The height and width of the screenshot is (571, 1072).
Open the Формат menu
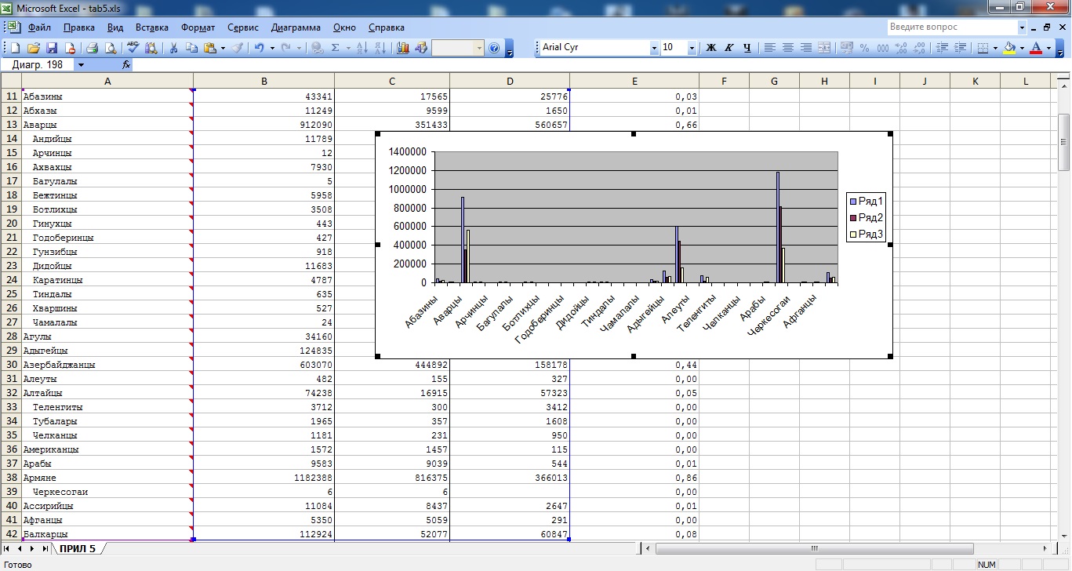198,27
